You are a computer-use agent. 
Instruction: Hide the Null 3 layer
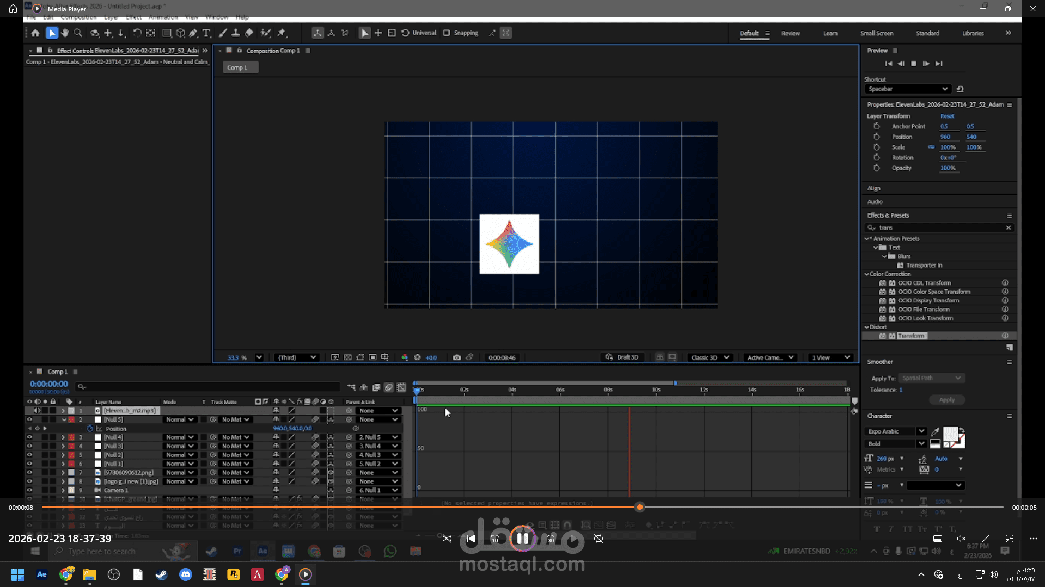29,446
